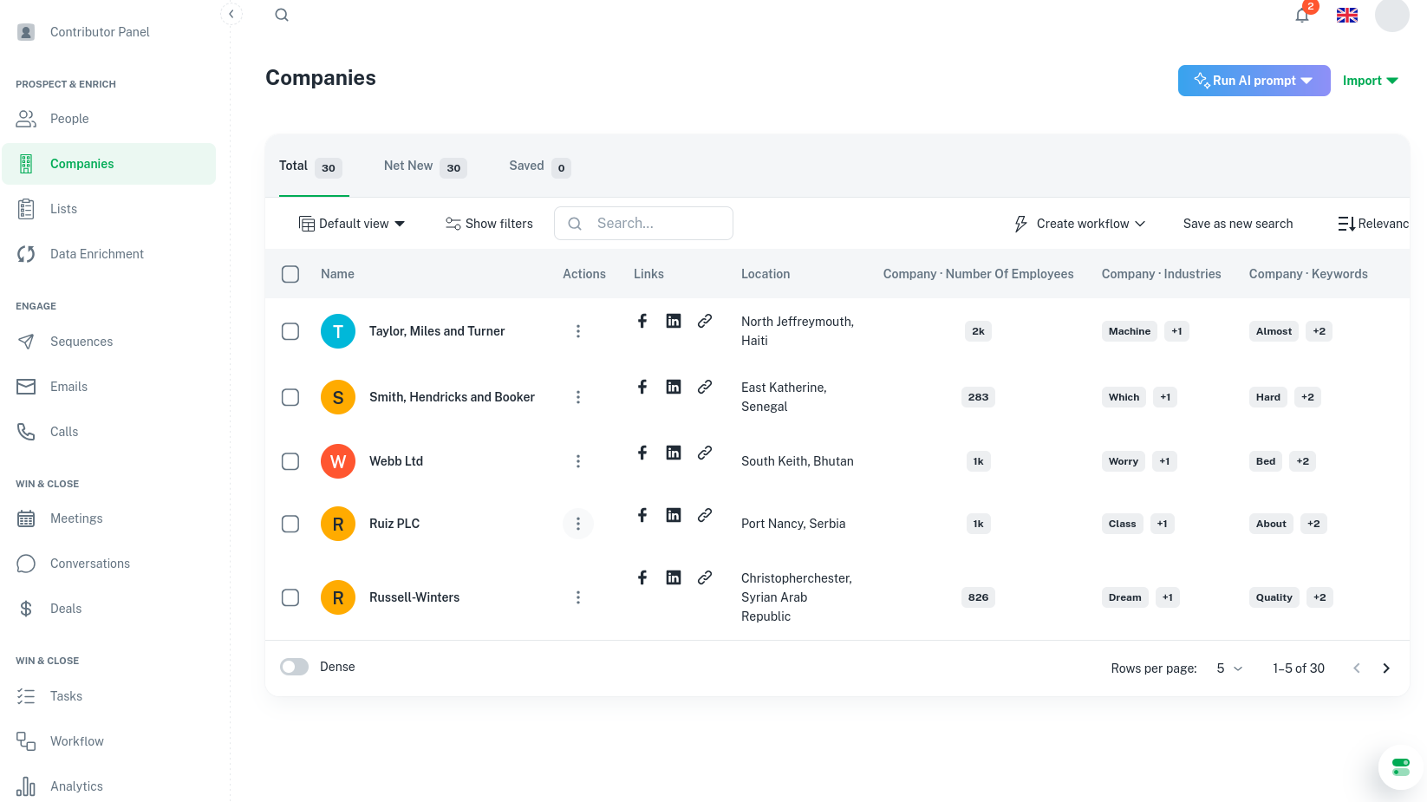Open the Default view dropdown

coord(352,224)
